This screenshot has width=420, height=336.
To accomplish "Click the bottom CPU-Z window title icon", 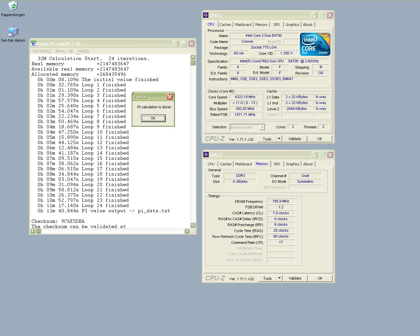I will click(206, 155).
